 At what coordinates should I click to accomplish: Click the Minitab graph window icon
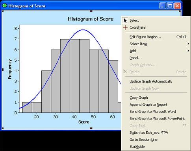click(x=5, y=6)
